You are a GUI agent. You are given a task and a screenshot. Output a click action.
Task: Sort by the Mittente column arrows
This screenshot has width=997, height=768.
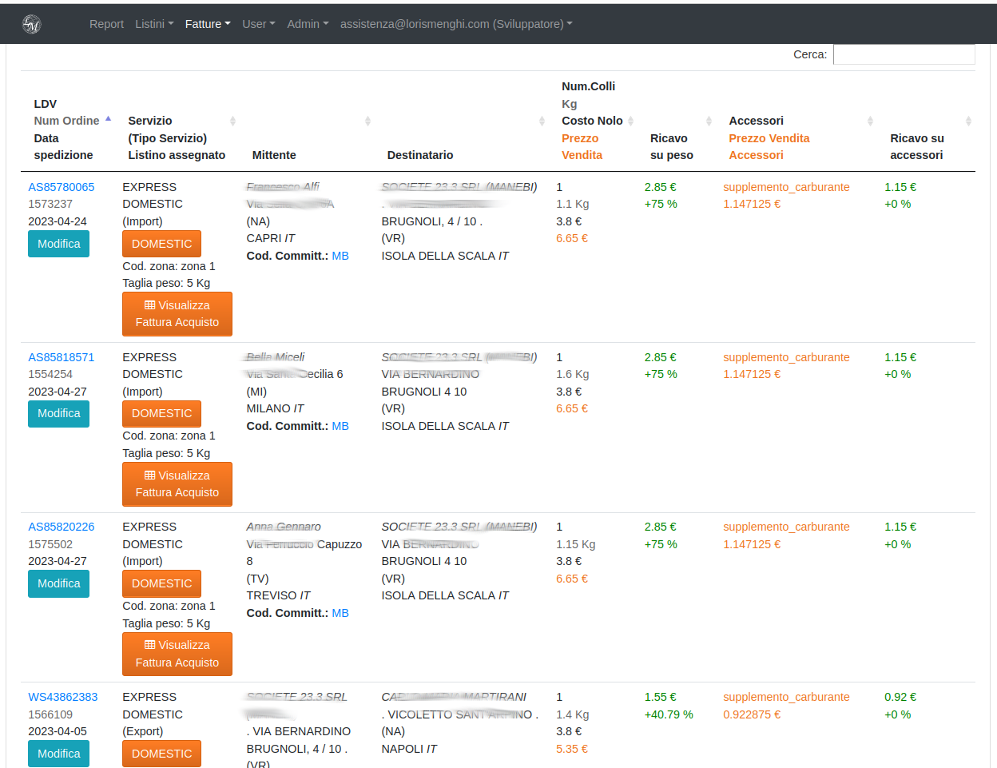point(367,121)
